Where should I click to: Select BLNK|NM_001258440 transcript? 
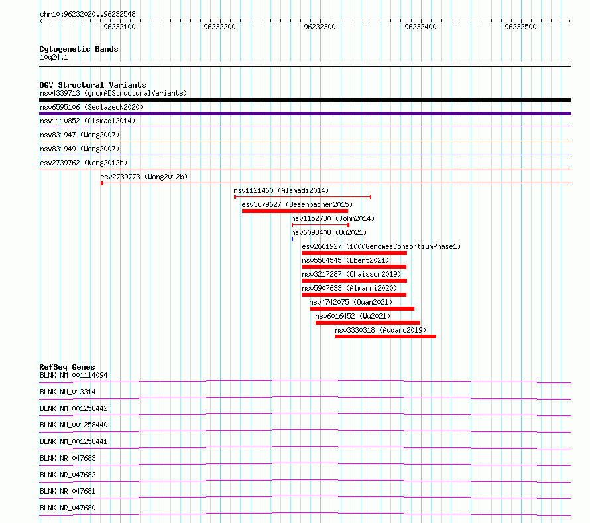[x=74, y=425]
